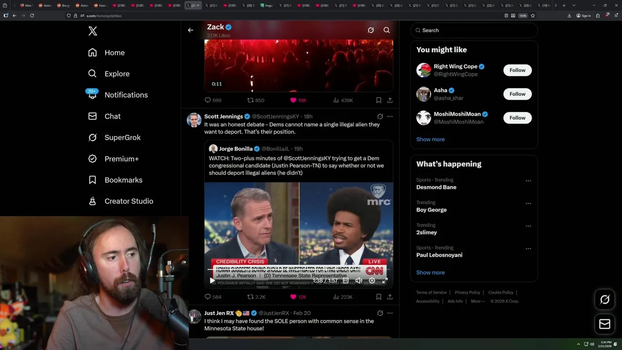The height and width of the screenshot is (350, 622).
Task: Go back using the profile back arrow
Action: point(190,30)
